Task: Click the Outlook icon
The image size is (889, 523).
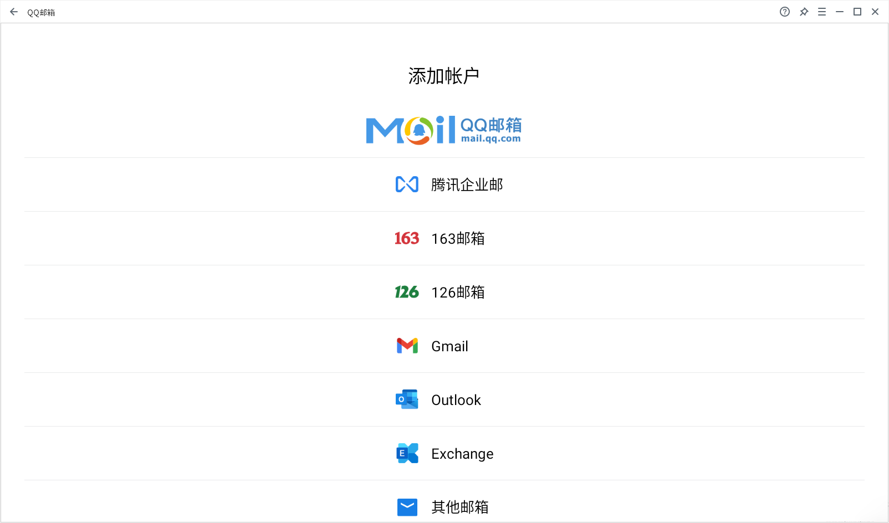Action: pyautogui.click(x=407, y=399)
